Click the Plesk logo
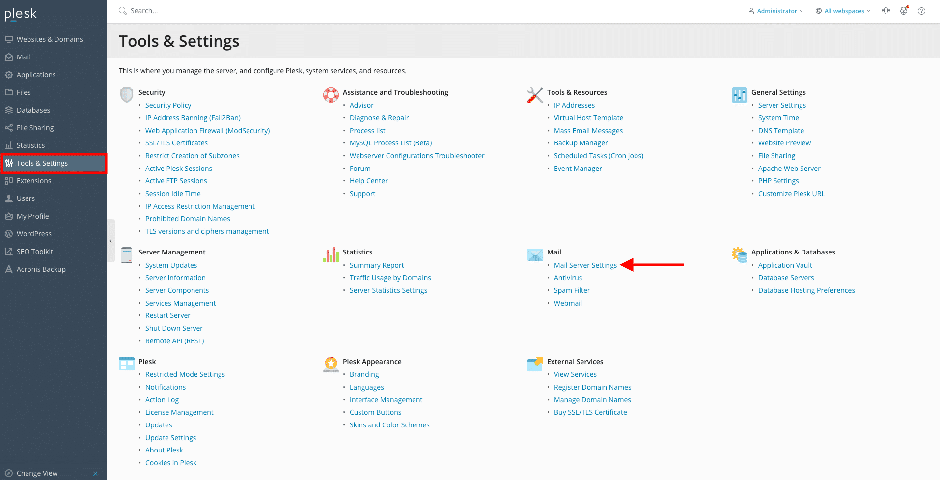This screenshot has width=940, height=480. pyautogui.click(x=21, y=14)
